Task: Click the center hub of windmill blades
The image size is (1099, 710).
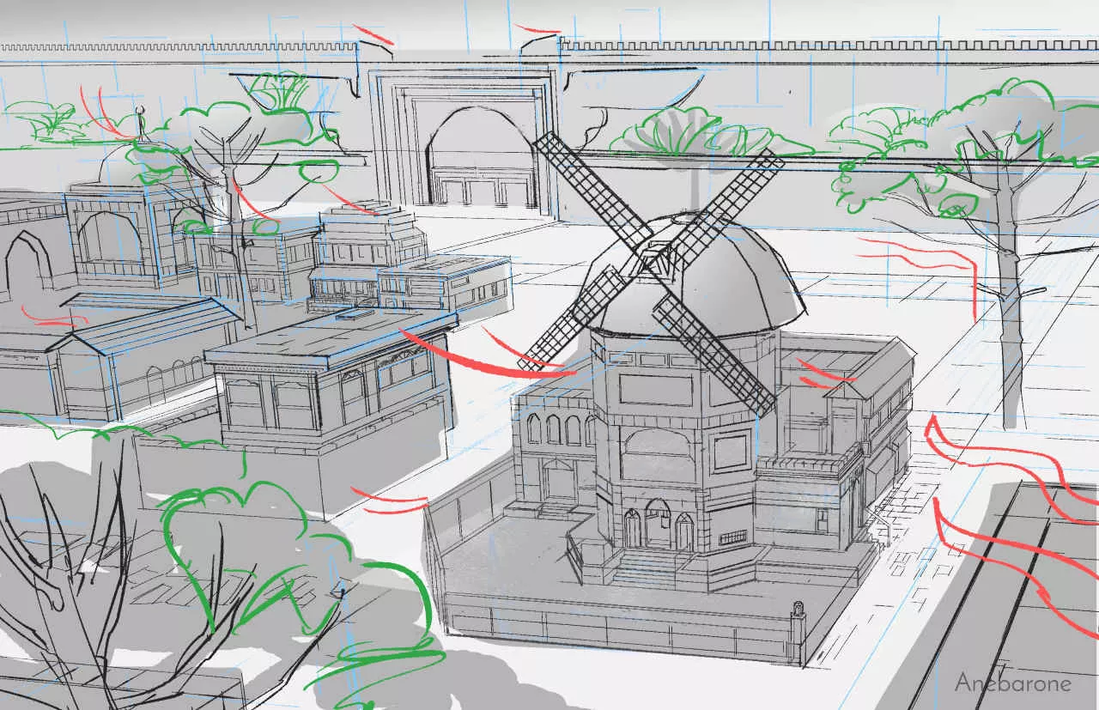Action: (x=658, y=255)
